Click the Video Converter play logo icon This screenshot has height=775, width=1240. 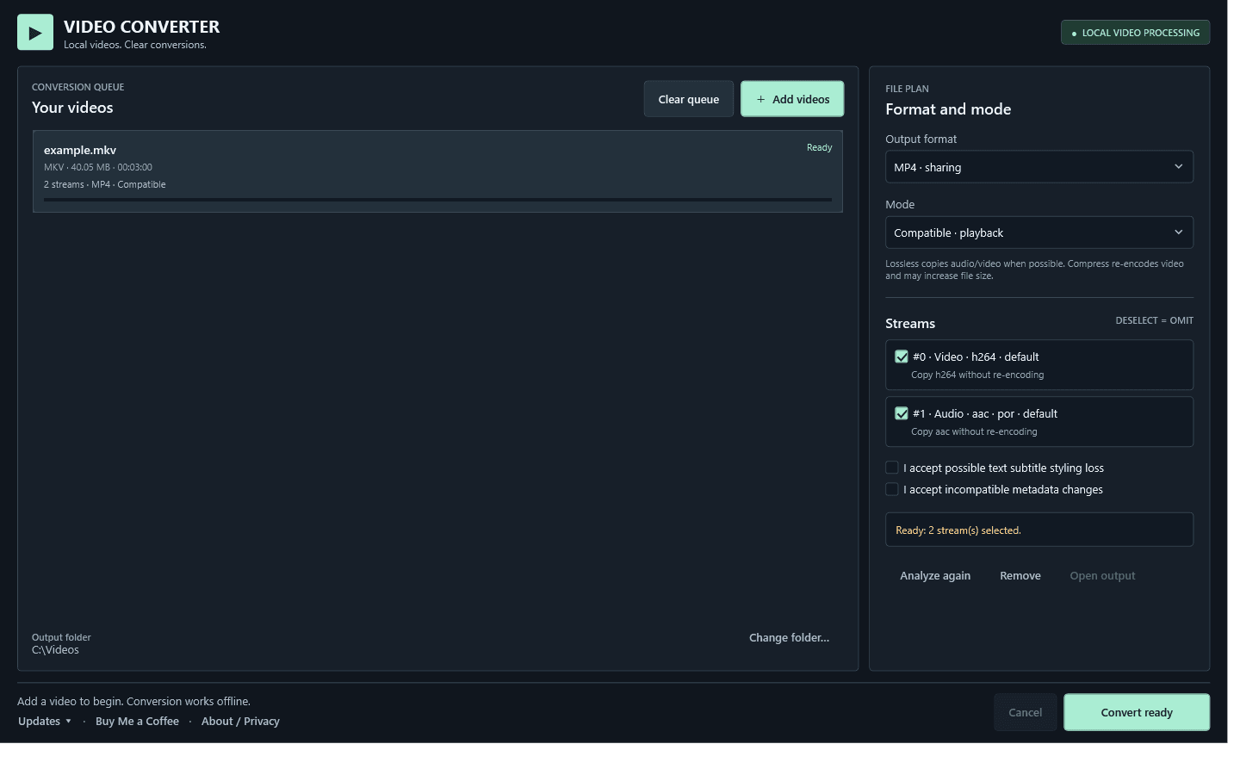[x=35, y=33]
